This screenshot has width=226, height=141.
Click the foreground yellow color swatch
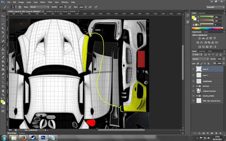[2, 102]
